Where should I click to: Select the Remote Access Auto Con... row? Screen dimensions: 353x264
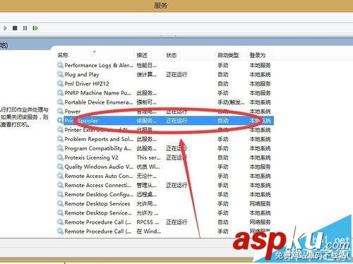pyautogui.click(x=164, y=176)
